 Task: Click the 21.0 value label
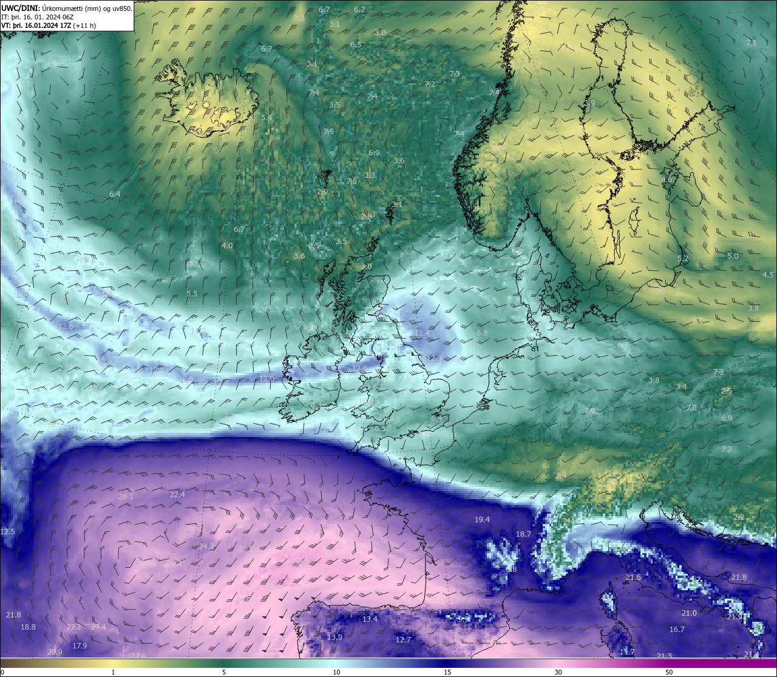coord(689,613)
